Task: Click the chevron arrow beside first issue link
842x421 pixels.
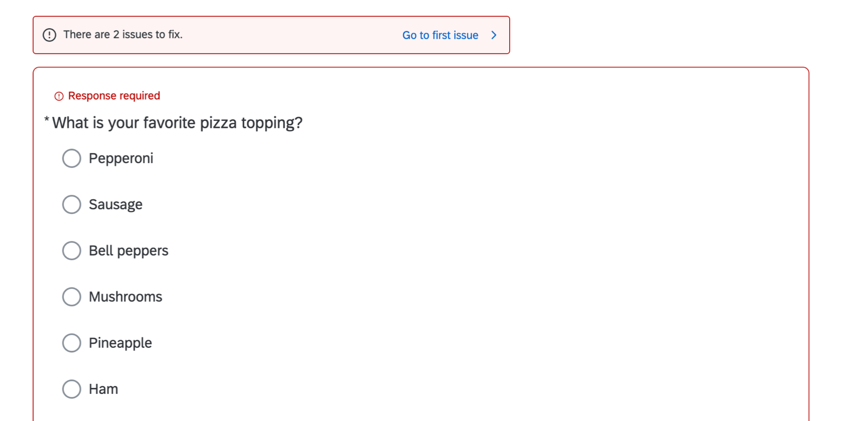Action: [x=494, y=35]
